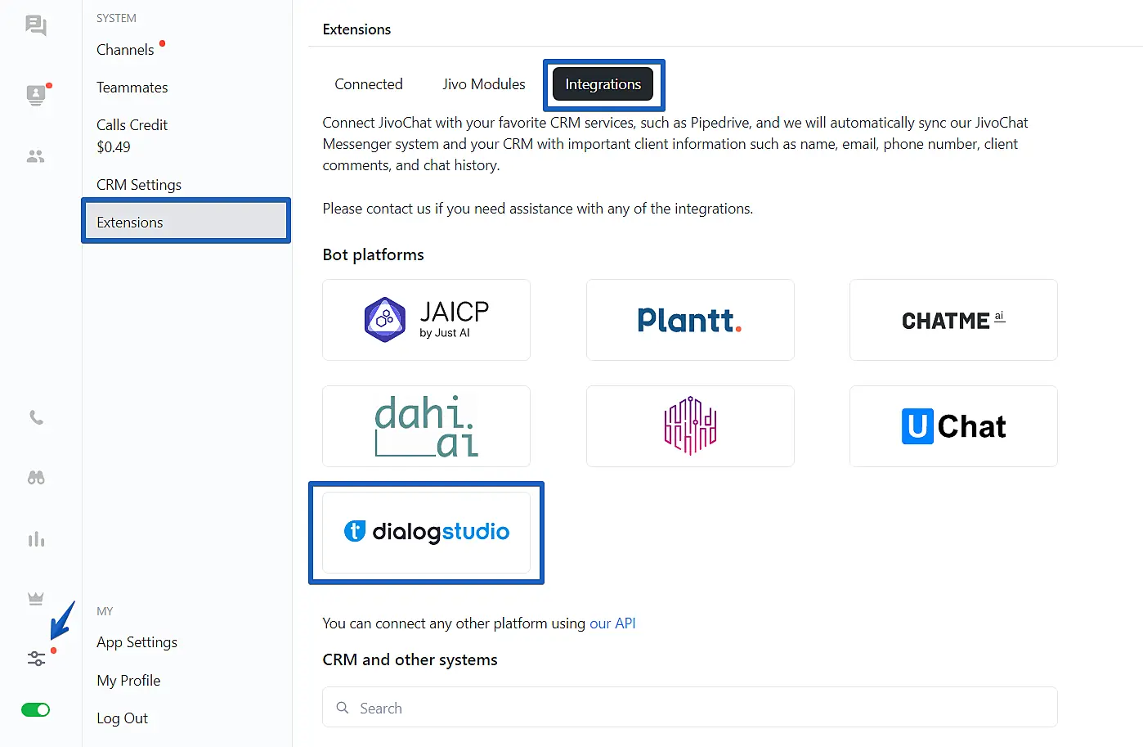Click the crown upgrade icon
The height and width of the screenshot is (747, 1143).
(x=36, y=598)
